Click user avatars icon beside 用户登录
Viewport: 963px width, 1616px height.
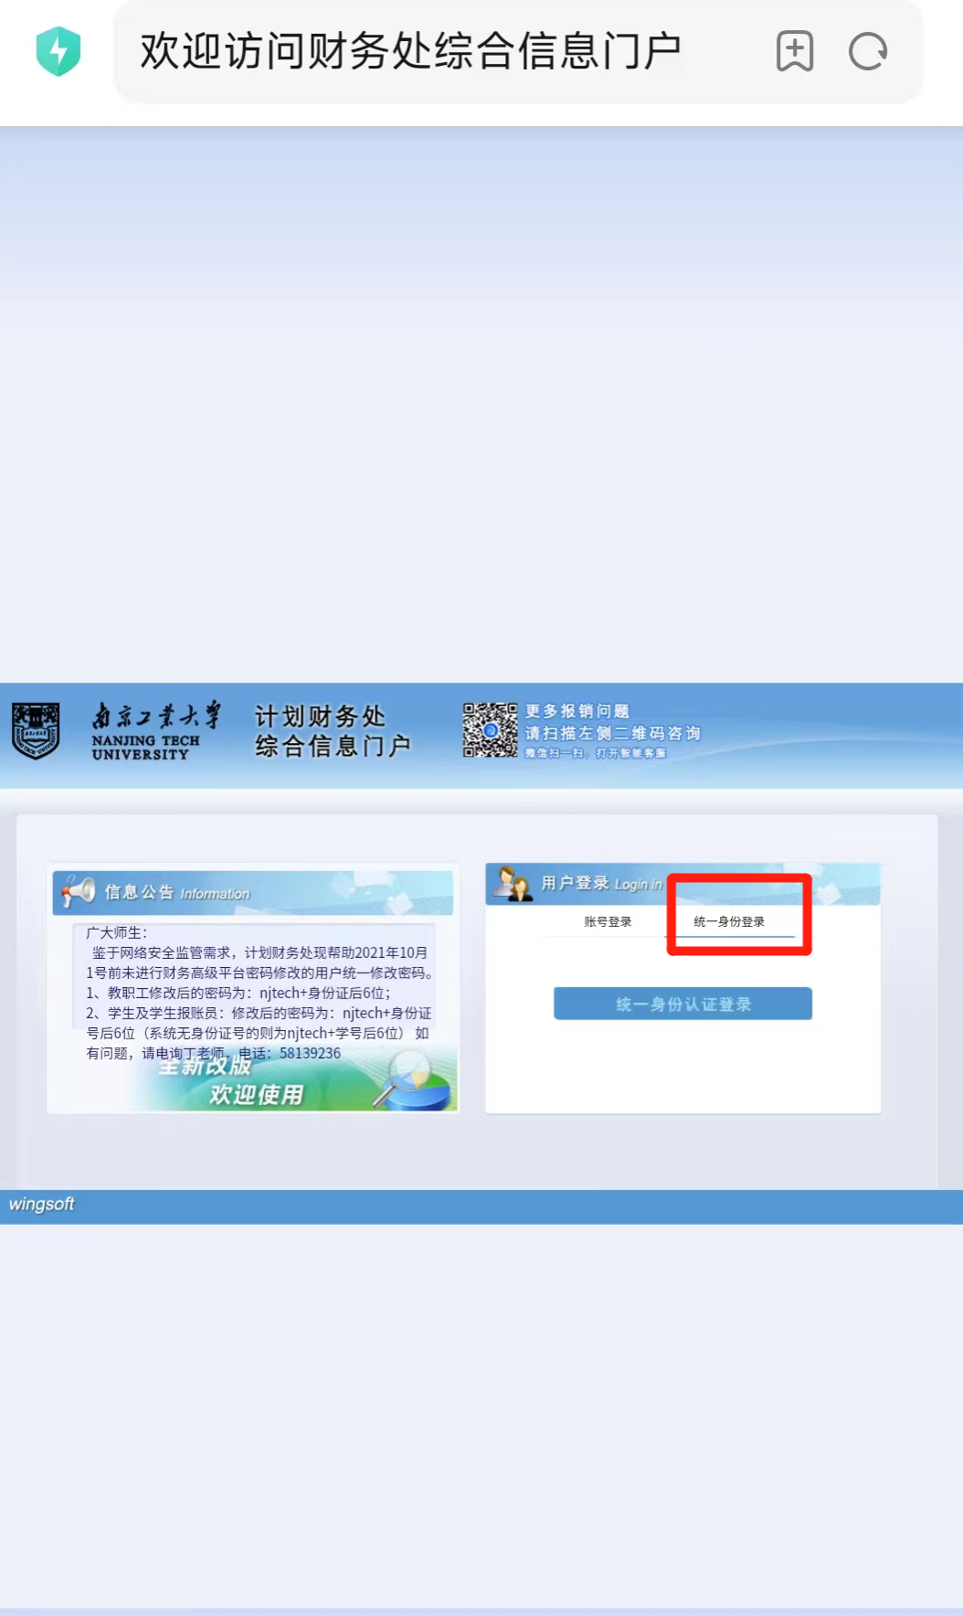click(x=513, y=884)
